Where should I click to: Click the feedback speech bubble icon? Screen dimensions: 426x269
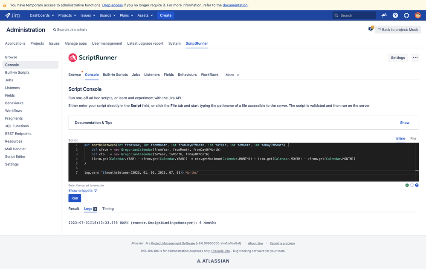click(371, 29)
